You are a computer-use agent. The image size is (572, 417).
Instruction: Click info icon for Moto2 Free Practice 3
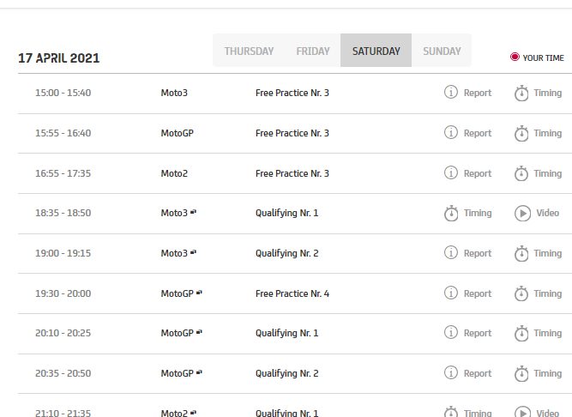[x=451, y=172]
